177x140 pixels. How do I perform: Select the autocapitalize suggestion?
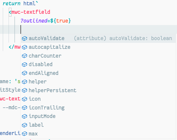coord(49,47)
